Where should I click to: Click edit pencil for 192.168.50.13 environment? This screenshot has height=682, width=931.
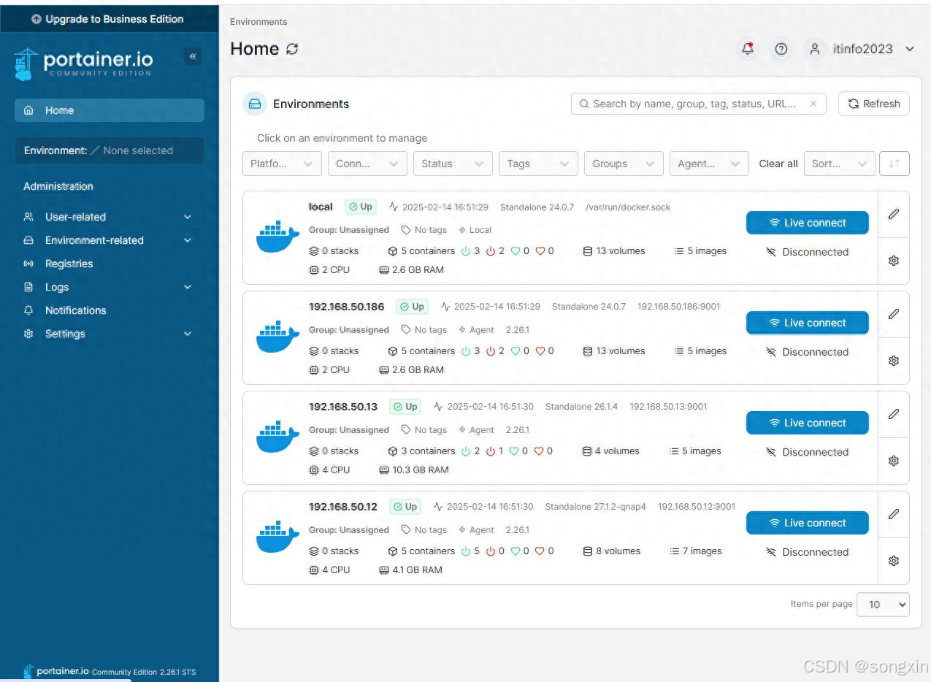[x=894, y=414]
